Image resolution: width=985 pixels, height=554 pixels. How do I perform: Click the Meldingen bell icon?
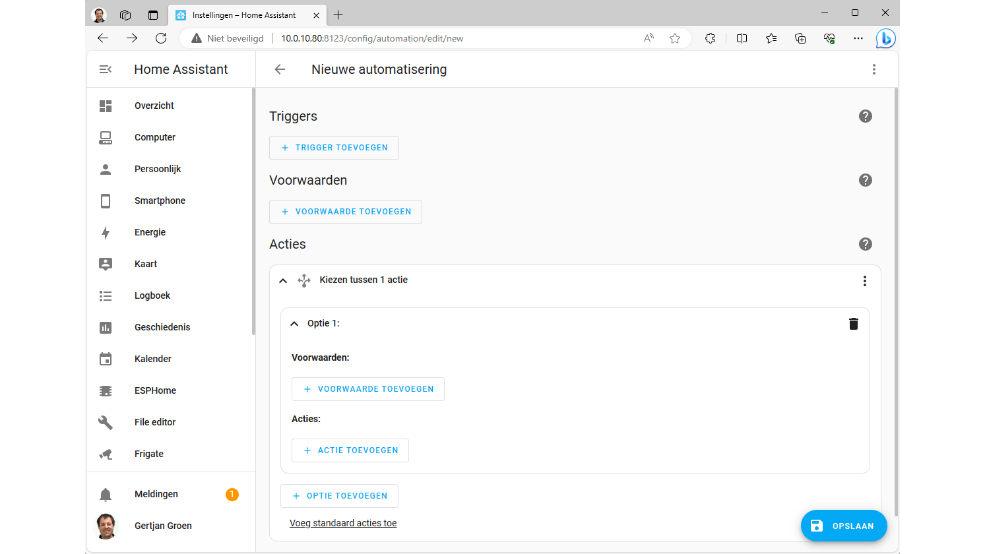point(106,495)
